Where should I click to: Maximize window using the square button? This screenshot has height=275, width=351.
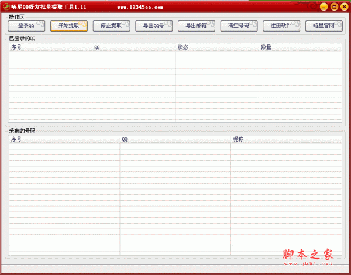334,6
